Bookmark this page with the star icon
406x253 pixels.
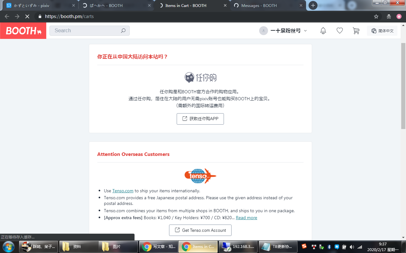(376, 16)
